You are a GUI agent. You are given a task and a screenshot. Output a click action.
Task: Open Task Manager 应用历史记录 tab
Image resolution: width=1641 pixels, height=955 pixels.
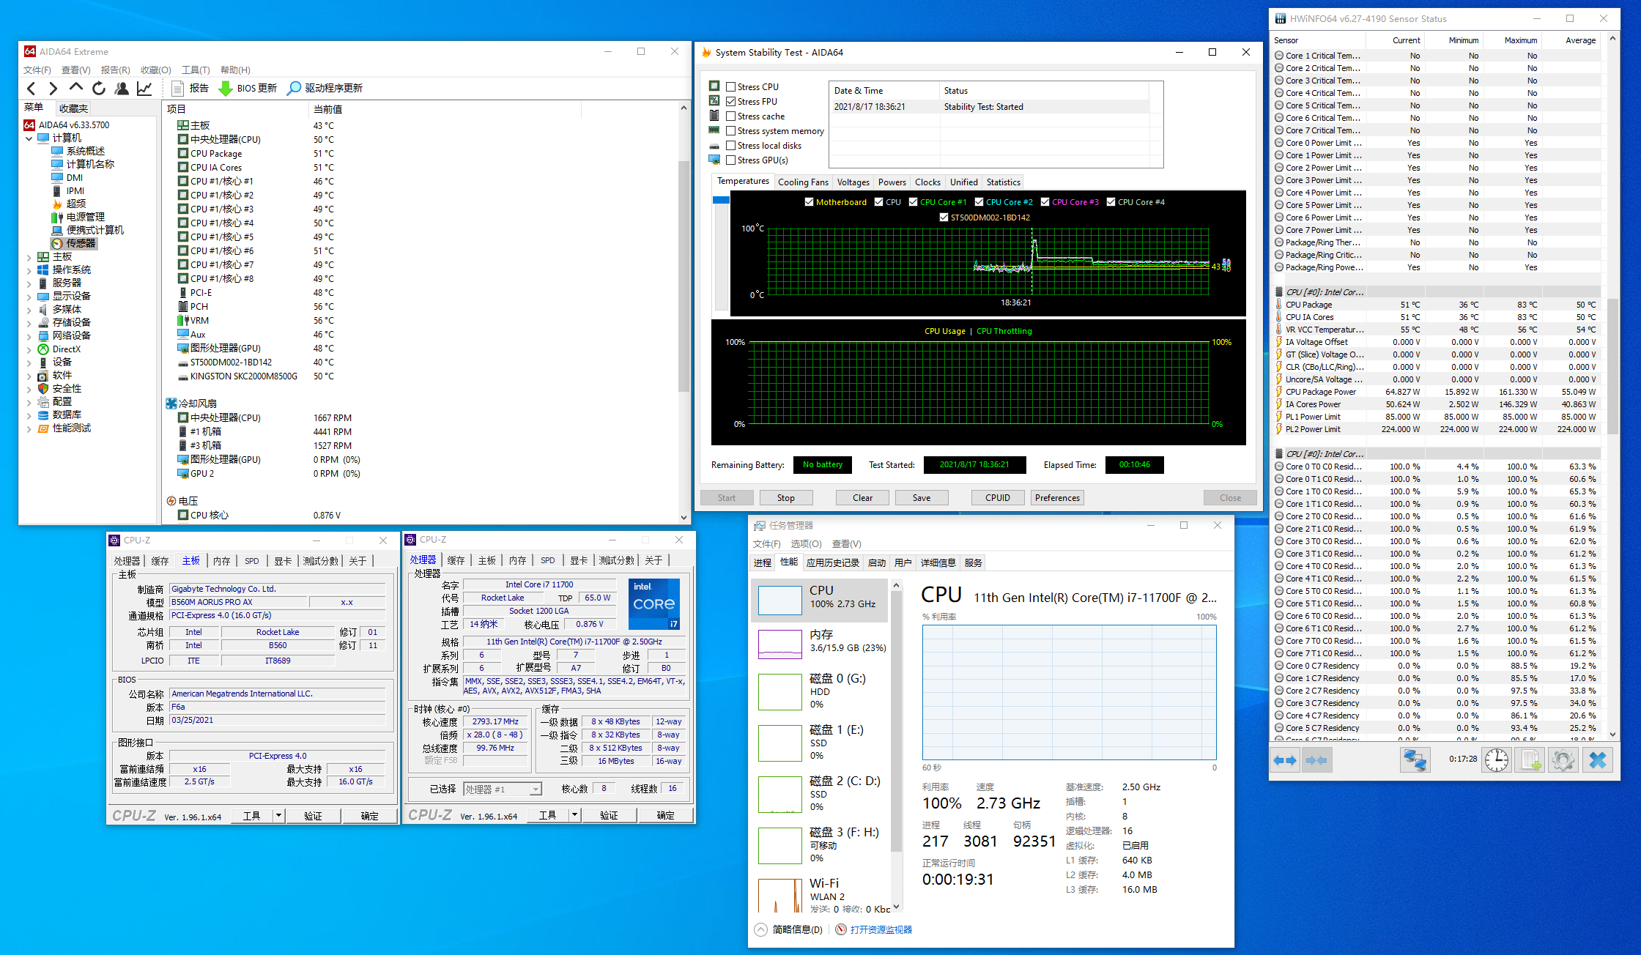[832, 562]
